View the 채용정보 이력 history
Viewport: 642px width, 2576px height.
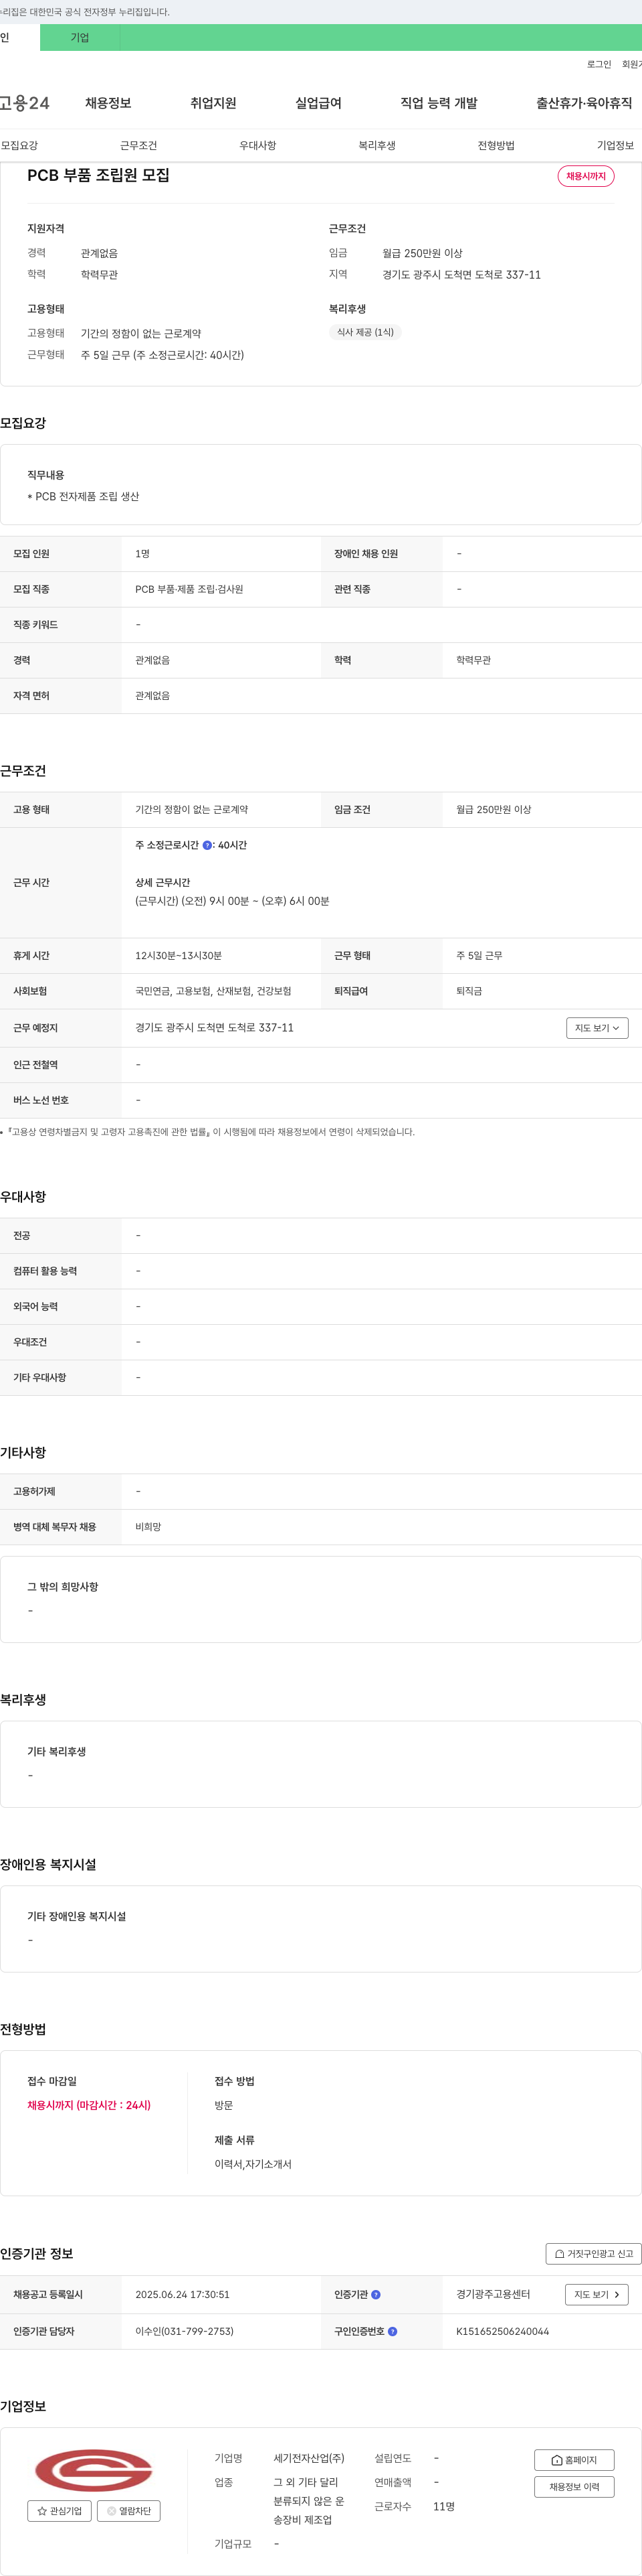point(574,2486)
